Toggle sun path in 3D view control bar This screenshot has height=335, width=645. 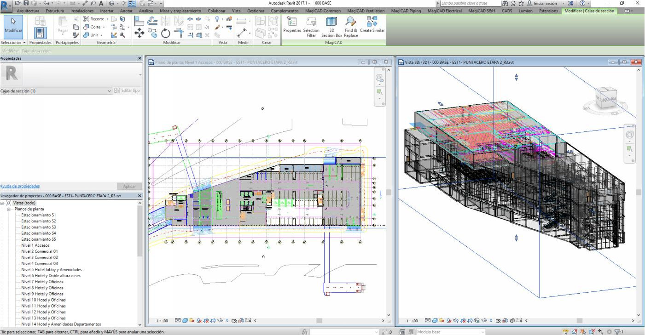click(441, 321)
